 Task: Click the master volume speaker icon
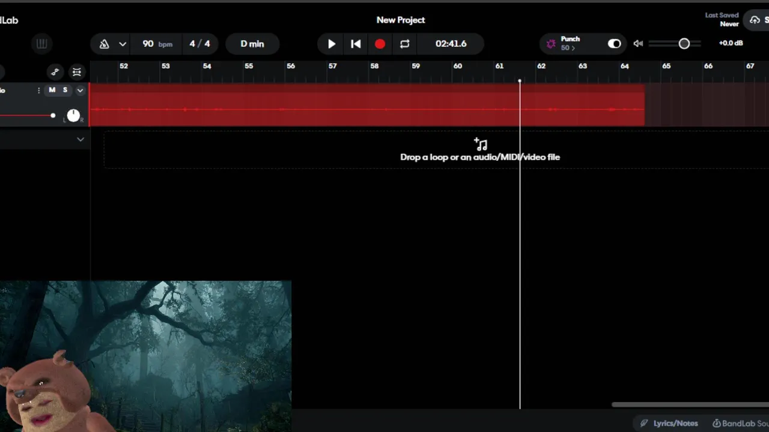coord(638,44)
